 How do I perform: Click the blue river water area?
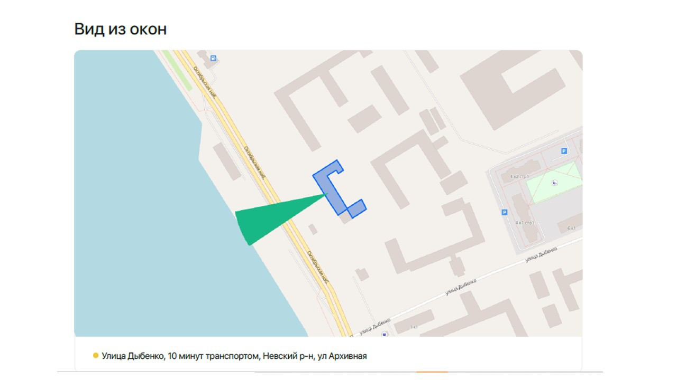pos(138,211)
